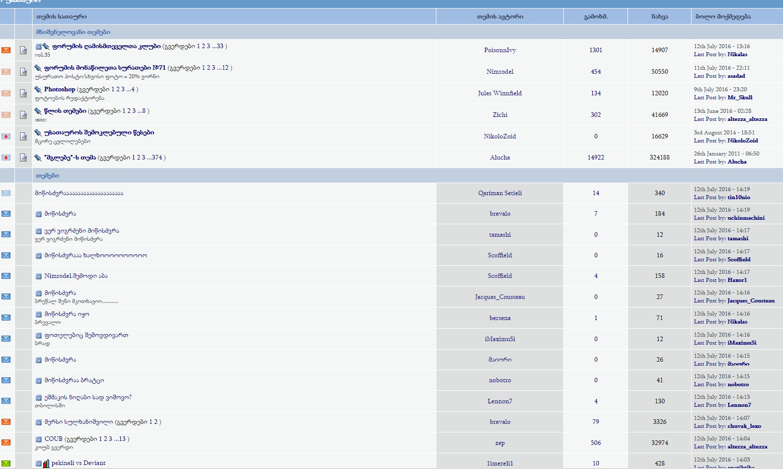
Task: Open the 'pekineli vs Deviant' topic
Action: pos(78,463)
